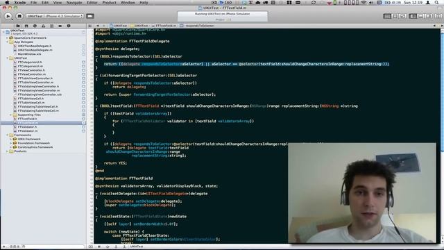Image resolution: width=444 pixels, height=250 pixels.
Task: Select FTViewController.m in navigator
Action: click(x=32, y=74)
